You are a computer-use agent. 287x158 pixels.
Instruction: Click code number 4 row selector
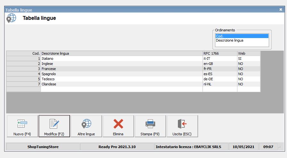(24, 74)
